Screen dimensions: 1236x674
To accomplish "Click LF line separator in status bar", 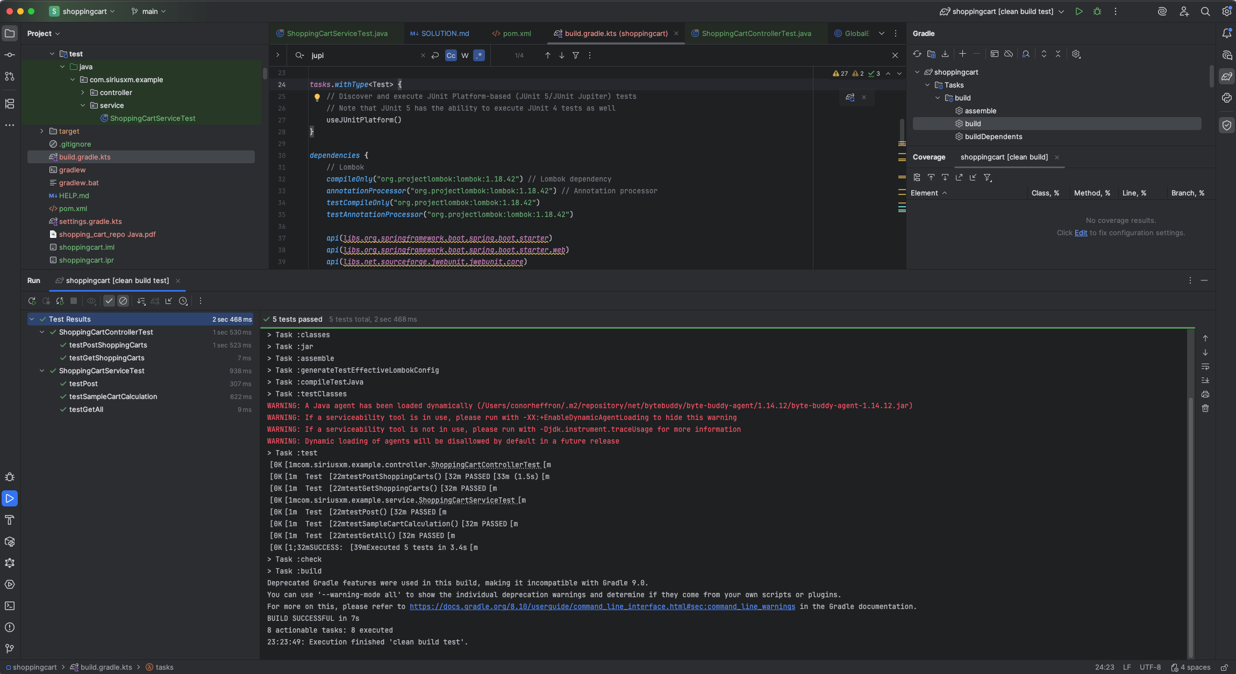I will [1126, 667].
